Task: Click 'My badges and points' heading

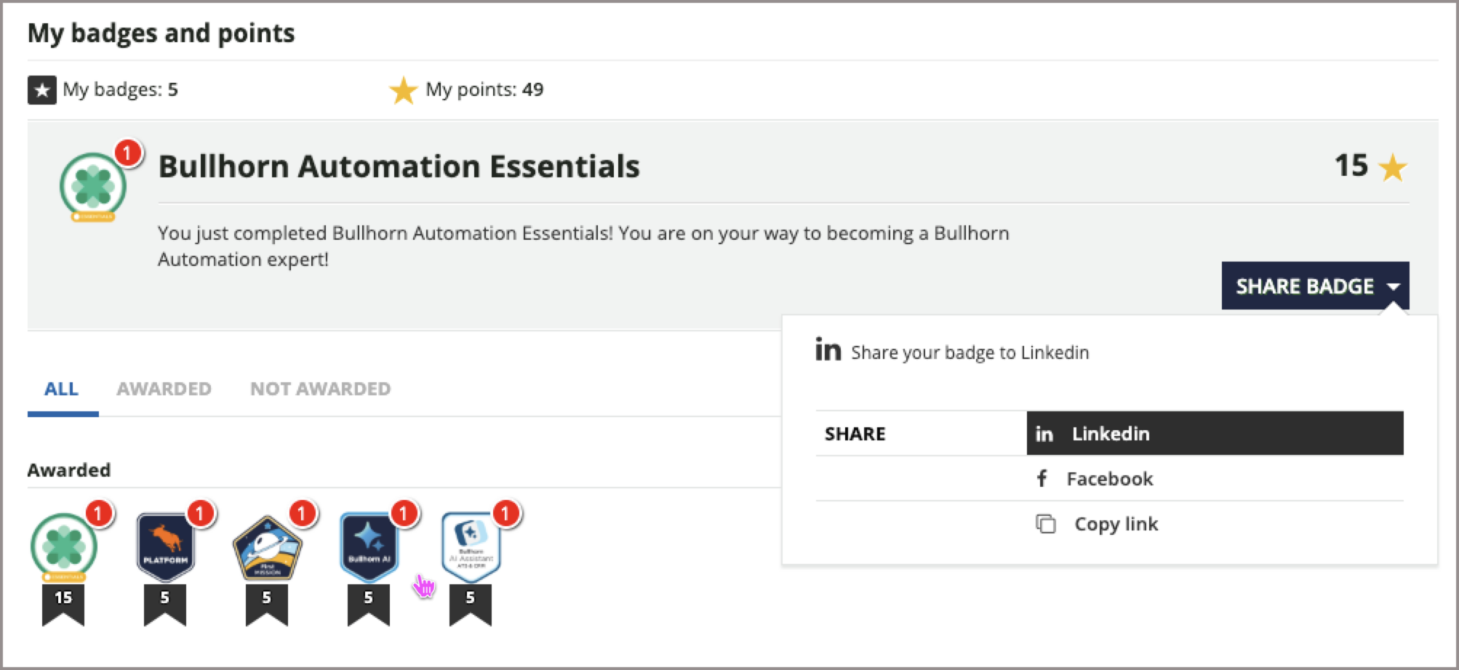Action: (x=161, y=33)
